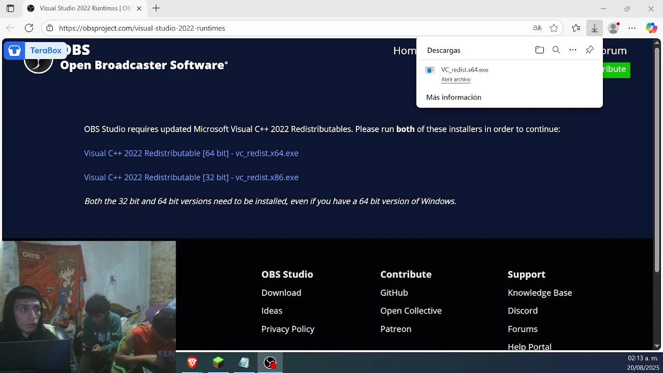Toggle the downloads toolbar button

[x=595, y=28]
